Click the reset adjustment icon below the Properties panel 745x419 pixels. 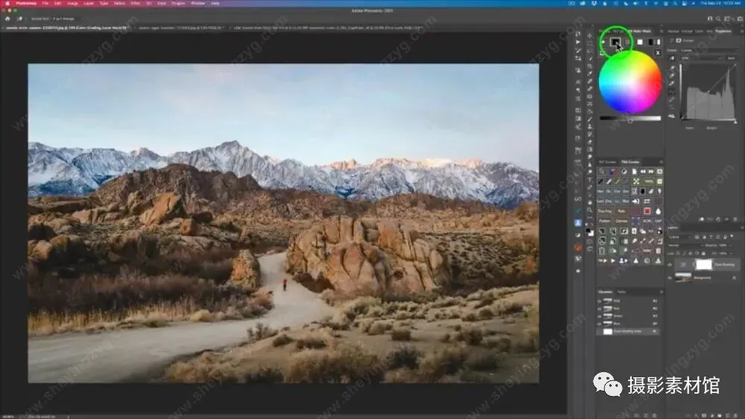tap(718, 220)
